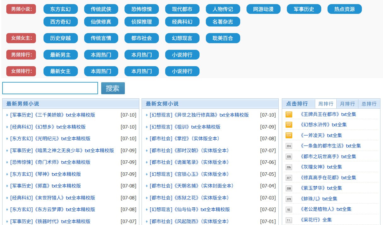Click the 女频女主 red label
Viewport: 383px width, 225px height.
(x=21, y=38)
